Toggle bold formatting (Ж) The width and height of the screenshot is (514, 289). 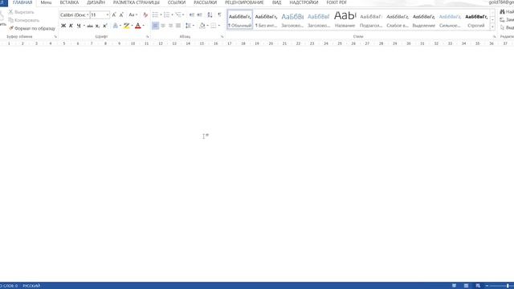[63, 26]
